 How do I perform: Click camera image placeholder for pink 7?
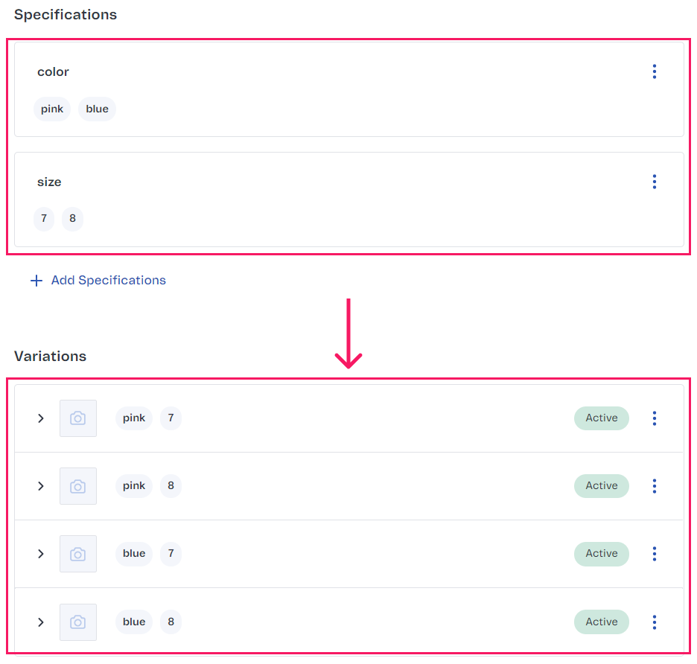78,418
